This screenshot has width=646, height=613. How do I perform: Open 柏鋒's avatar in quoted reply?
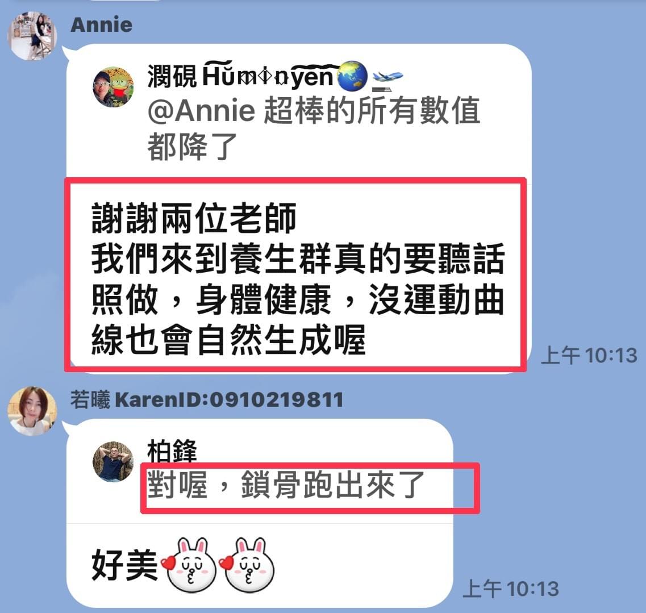[x=113, y=461]
